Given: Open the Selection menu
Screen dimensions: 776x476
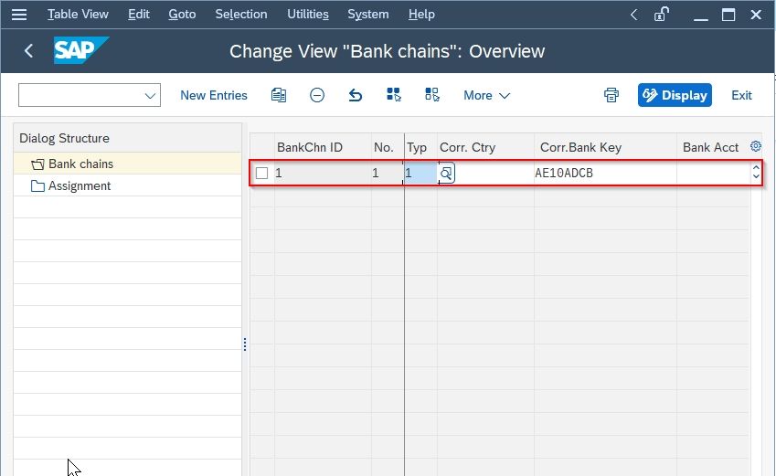Looking at the screenshot, I should pyautogui.click(x=241, y=15).
